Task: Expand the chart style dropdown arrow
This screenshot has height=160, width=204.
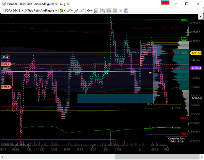Action: 65,11
